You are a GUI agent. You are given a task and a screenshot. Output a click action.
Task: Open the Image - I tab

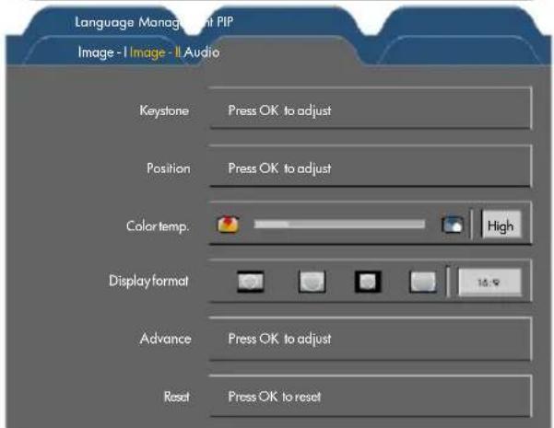tap(102, 52)
